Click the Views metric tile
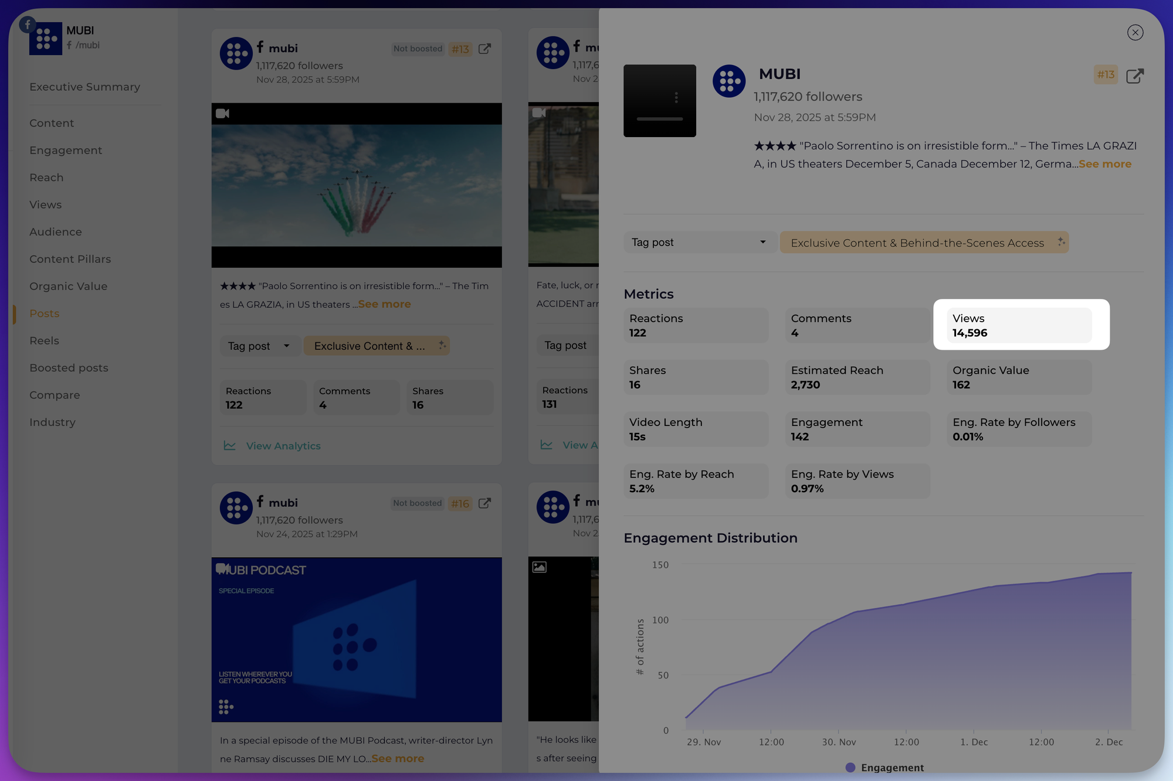Screen dimensions: 1173x781 (1019, 325)
